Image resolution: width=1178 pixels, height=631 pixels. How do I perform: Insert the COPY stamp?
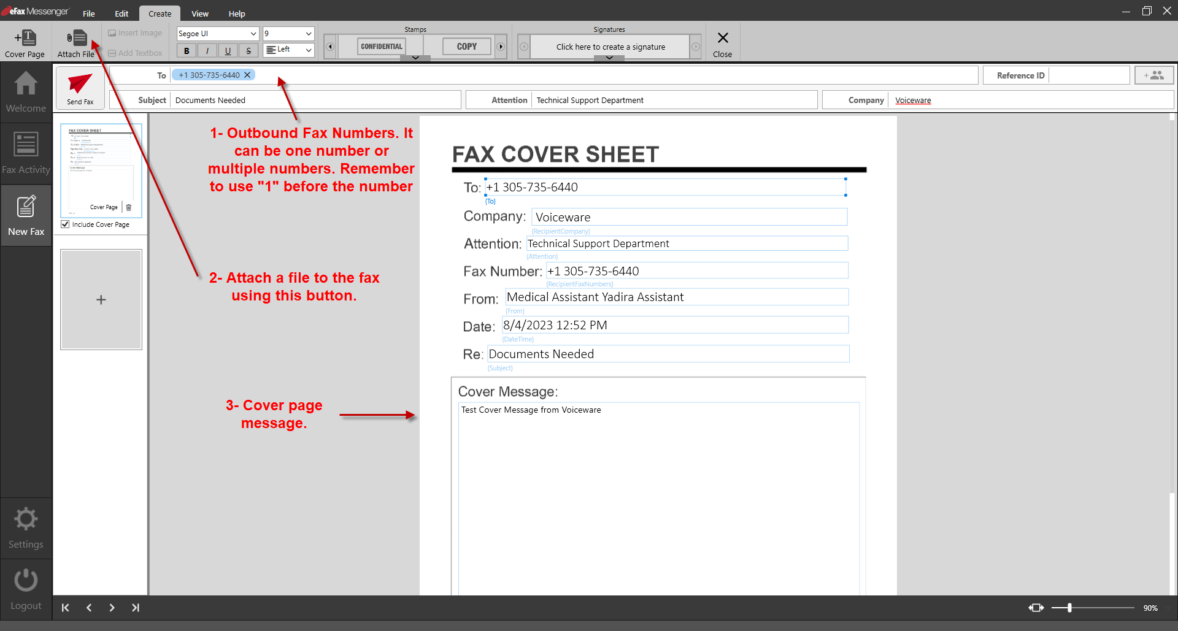(x=467, y=47)
